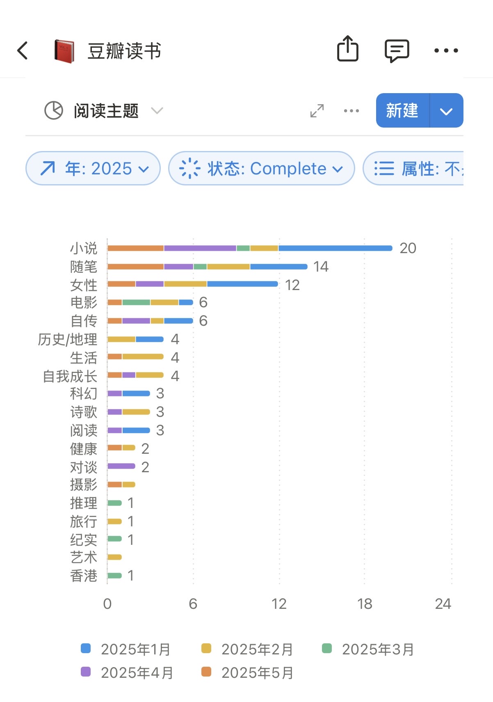Open the view options three-dot menu
493x702 pixels.
point(351,111)
